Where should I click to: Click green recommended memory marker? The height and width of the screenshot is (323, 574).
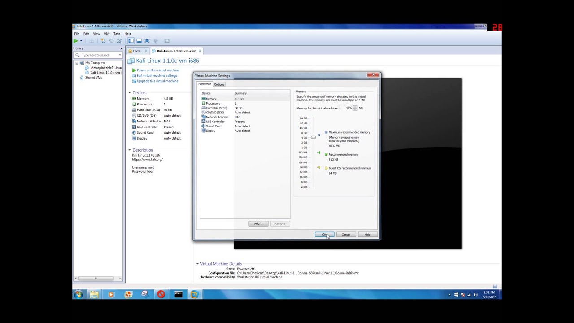[x=319, y=153]
